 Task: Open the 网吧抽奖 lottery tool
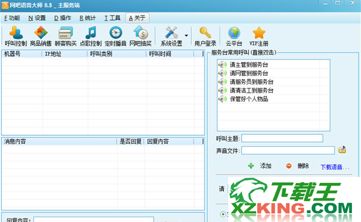141,36
